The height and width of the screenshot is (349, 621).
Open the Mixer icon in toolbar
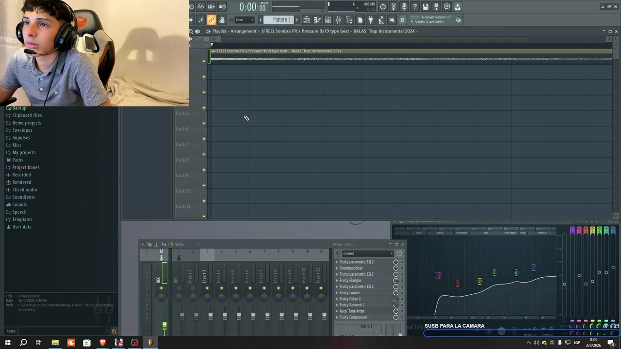coord(338,20)
